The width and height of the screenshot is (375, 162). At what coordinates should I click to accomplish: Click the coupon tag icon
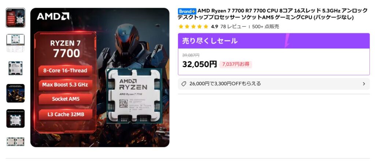point(184,84)
